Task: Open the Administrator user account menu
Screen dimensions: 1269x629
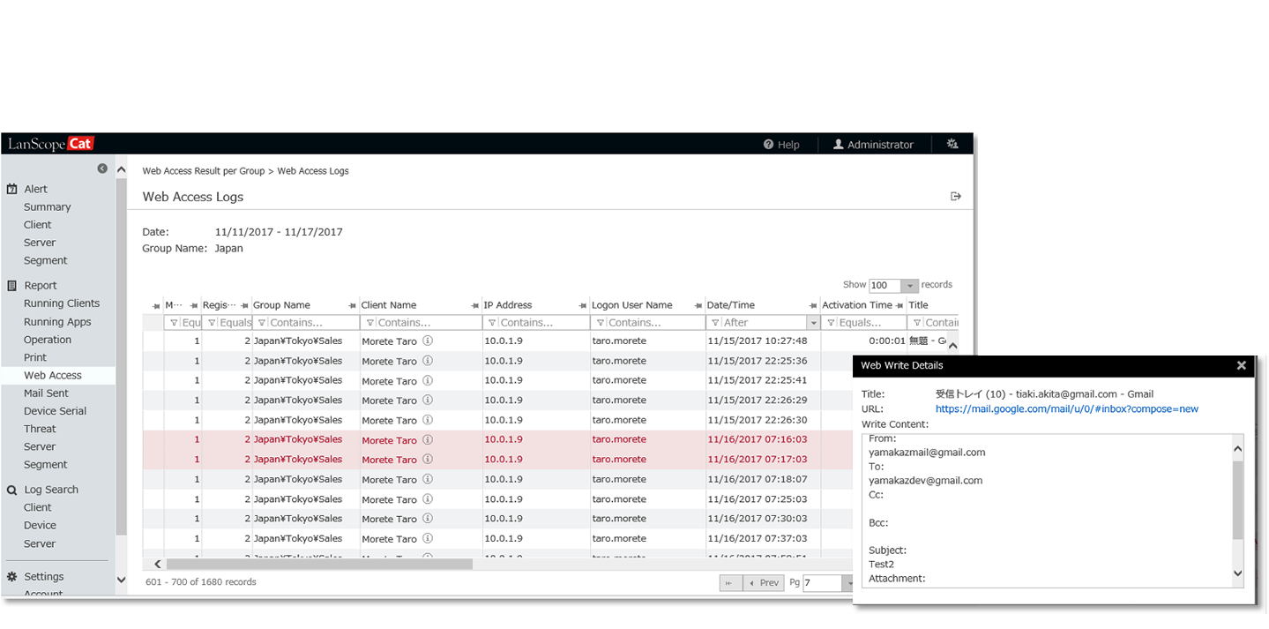Action: [x=873, y=145]
